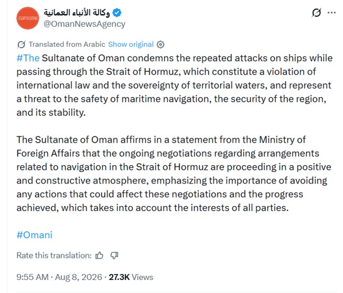Viewport: 343px width, 293px height.
Task: Click the 27.3K Views count
Action: click(x=131, y=277)
